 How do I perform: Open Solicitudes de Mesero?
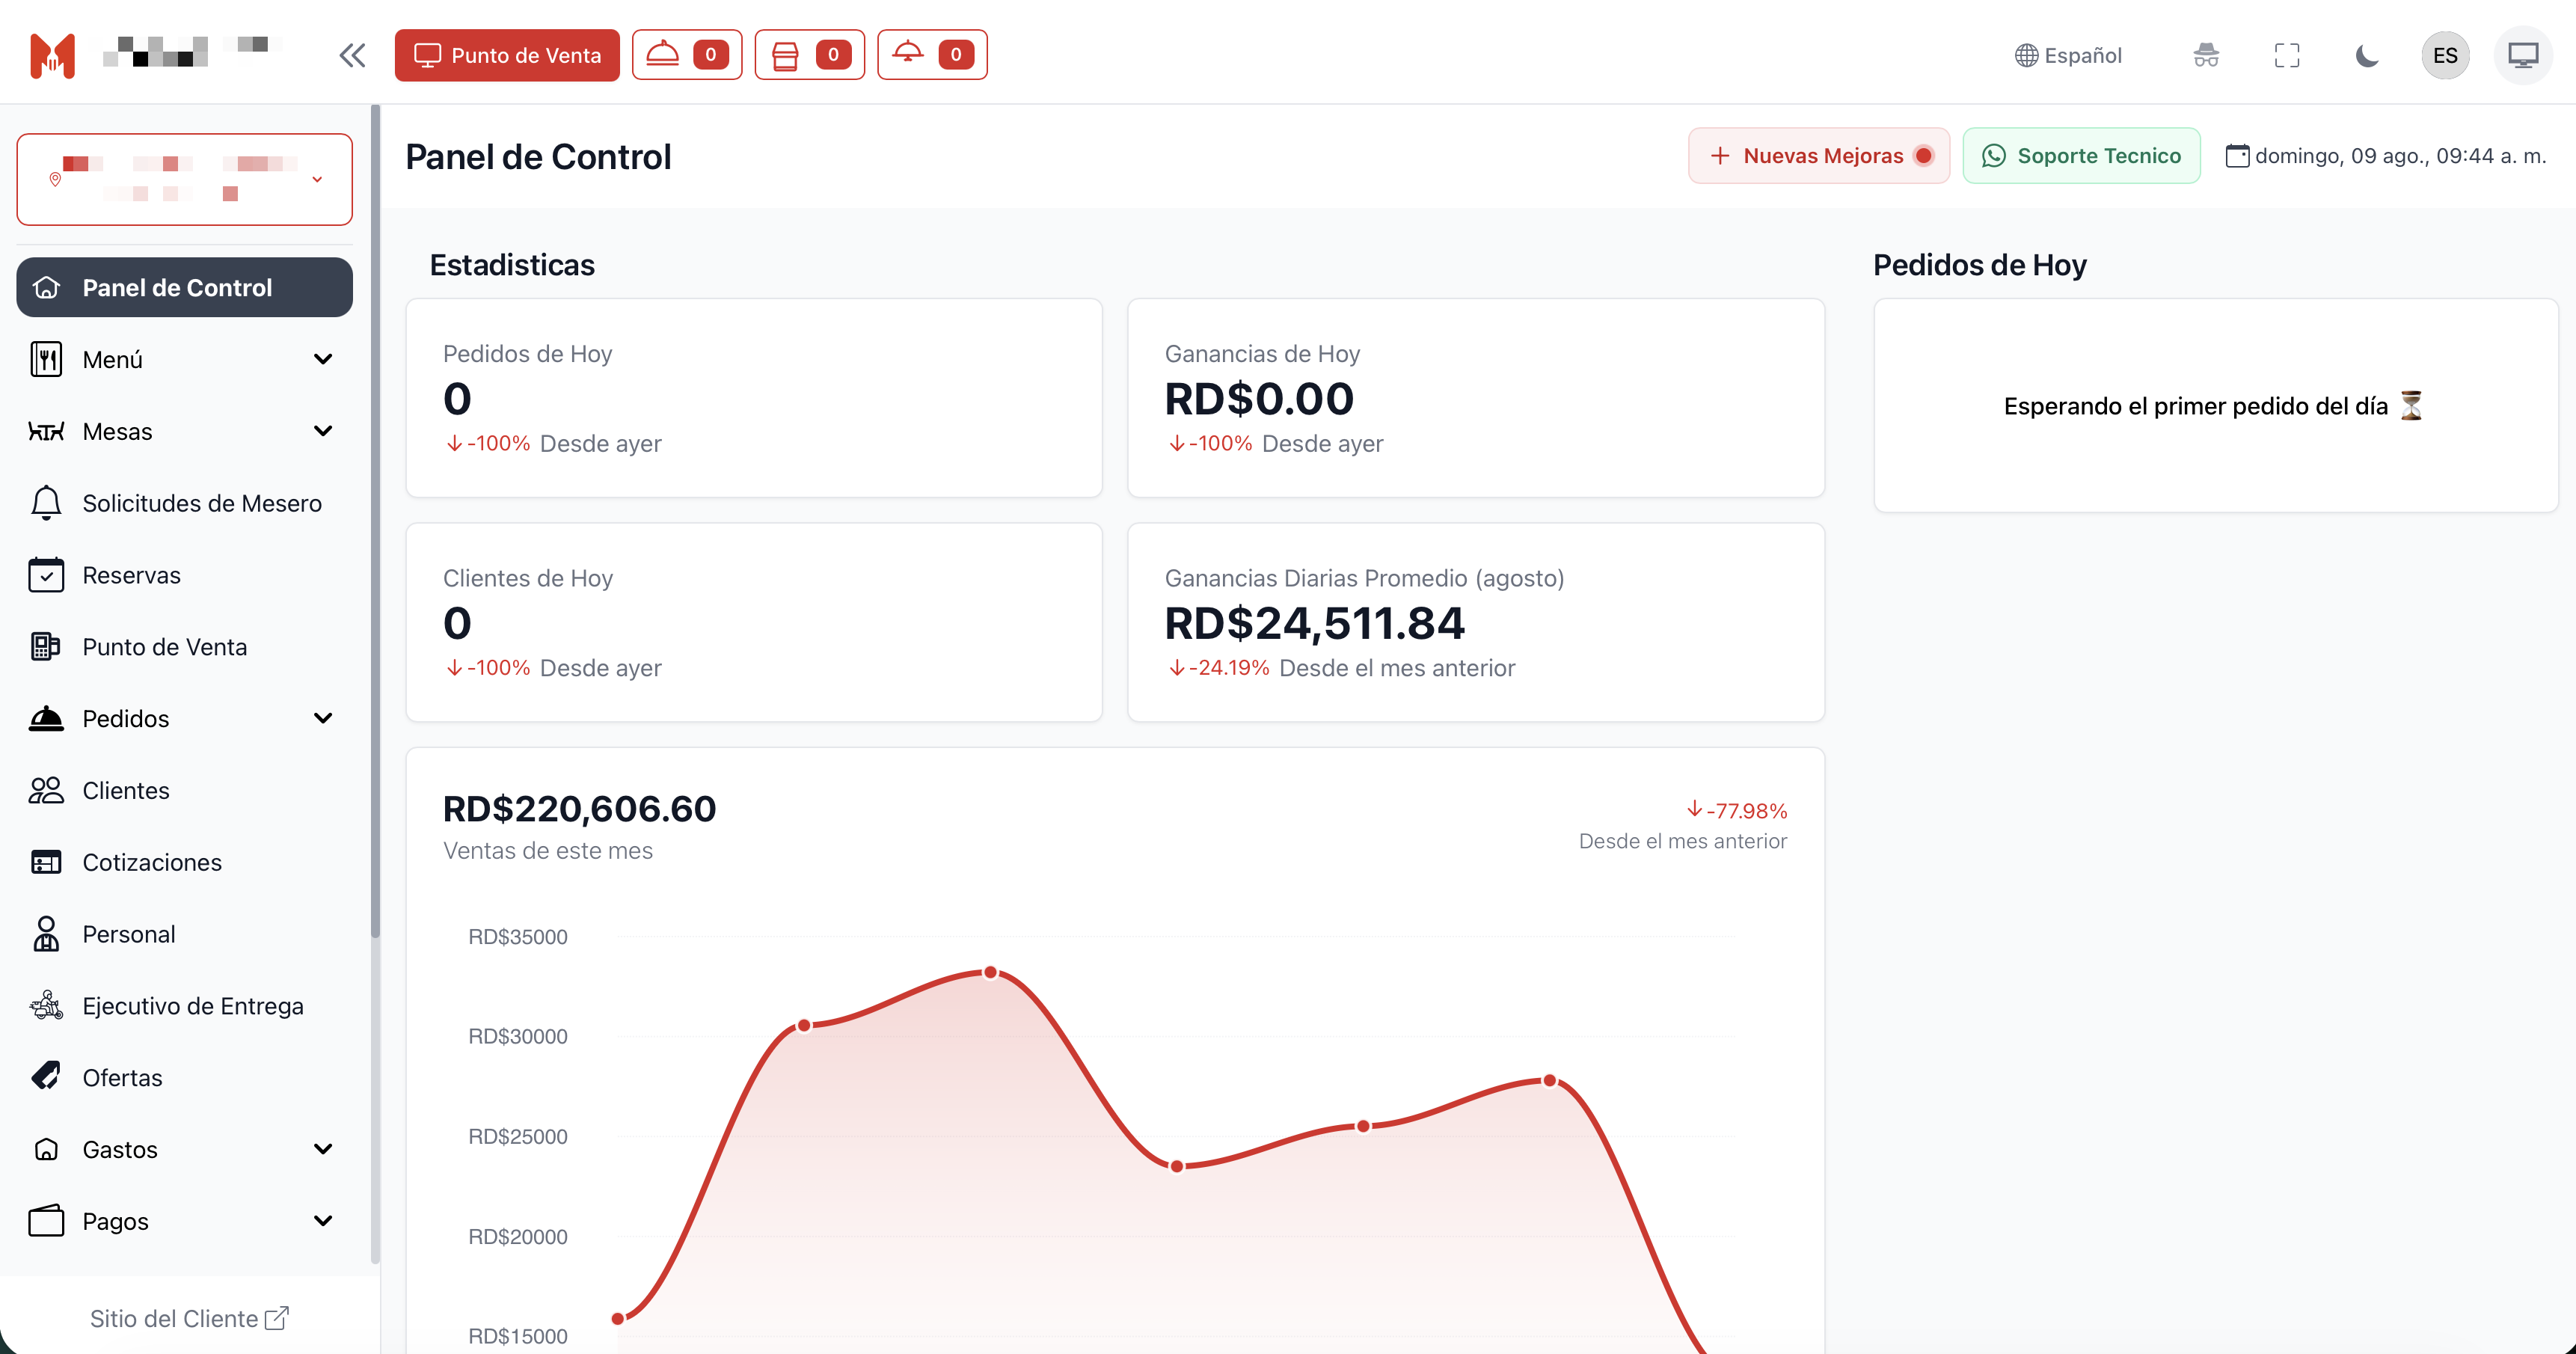point(185,503)
